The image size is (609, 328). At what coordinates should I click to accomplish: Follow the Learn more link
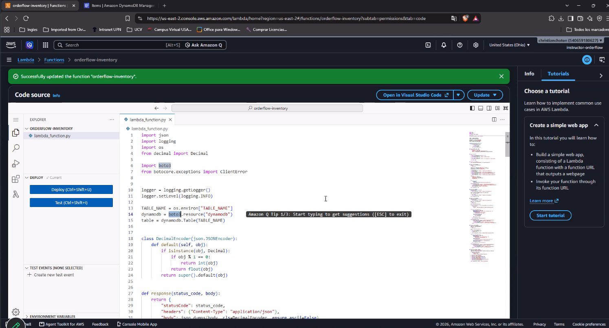click(544, 201)
